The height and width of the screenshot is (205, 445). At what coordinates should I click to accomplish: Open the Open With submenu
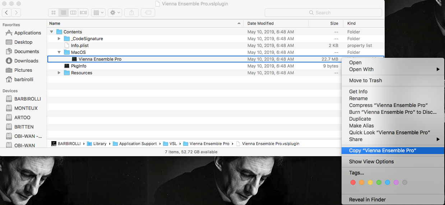(393, 69)
